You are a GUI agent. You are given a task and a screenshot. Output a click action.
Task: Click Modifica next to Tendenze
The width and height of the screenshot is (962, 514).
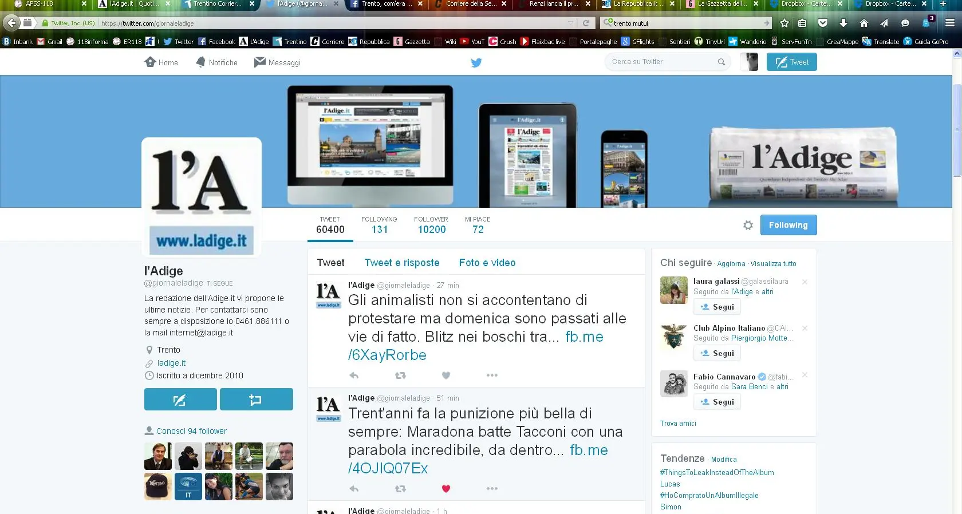point(724,460)
